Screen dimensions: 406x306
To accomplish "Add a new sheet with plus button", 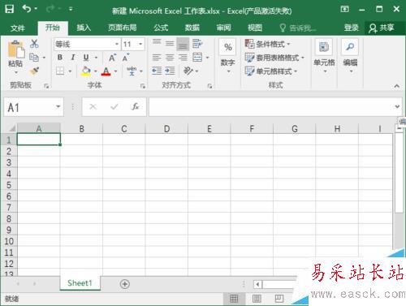I will pos(125,284).
